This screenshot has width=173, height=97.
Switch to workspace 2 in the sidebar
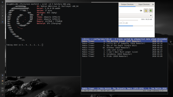click(x=2, y=10)
